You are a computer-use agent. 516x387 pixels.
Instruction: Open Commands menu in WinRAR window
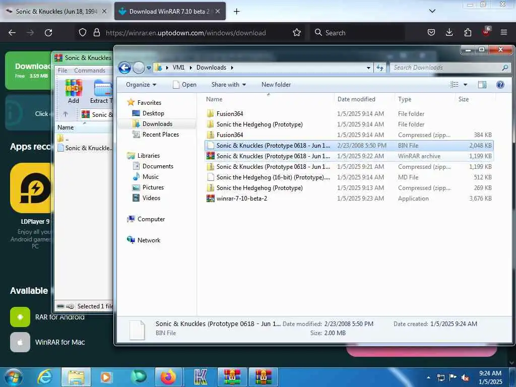(x=90, y=71)
